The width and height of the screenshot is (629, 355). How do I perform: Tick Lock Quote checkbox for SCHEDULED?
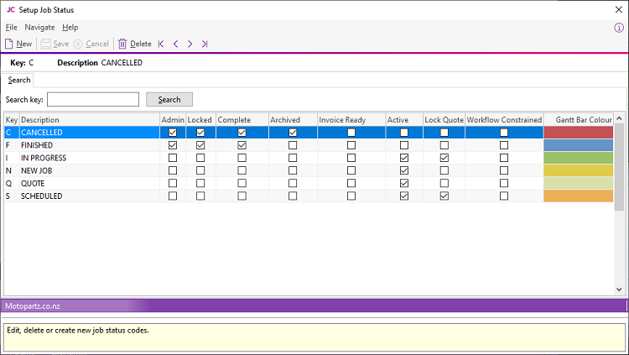tap(444, 196)
